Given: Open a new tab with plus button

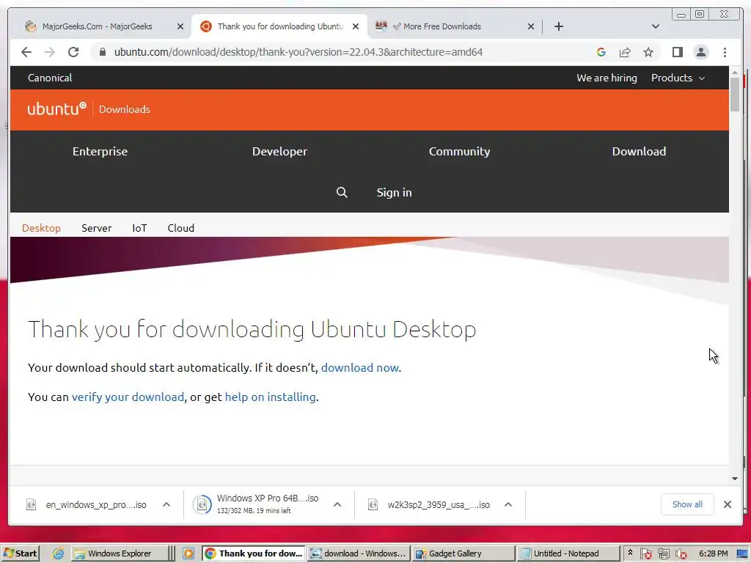Looking at the screenshot, I should tap(558, 26).
